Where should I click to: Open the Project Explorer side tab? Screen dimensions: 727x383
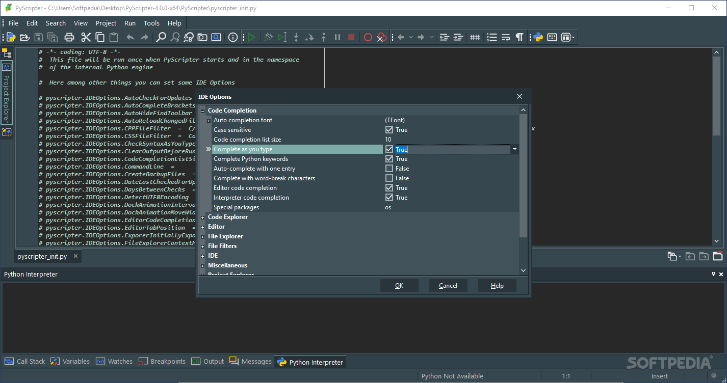coord(6,94)
